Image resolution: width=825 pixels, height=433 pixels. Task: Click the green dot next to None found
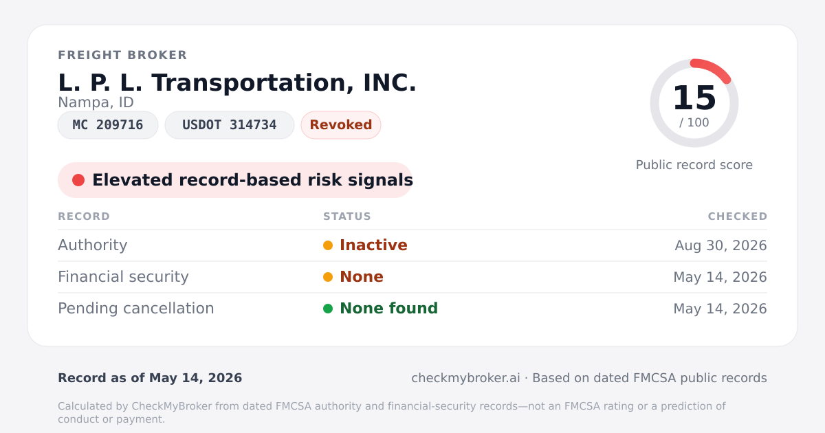pyautogui.click(x=328, y=309)
